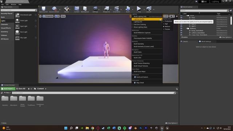Viewport: 233px width, 131px height.
Task: Open Chrome from the taskbar
Action: click(92, 128)
